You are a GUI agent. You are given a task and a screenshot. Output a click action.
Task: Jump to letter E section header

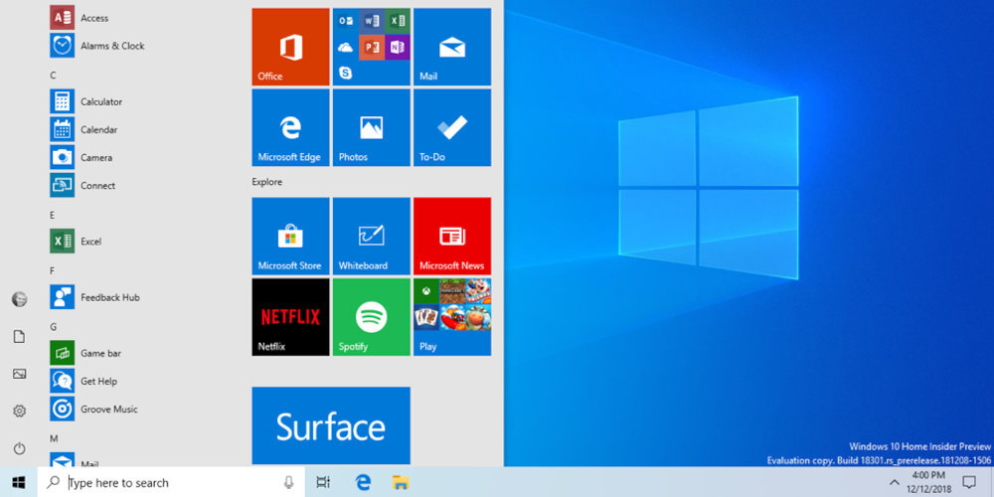click(53, 215)
